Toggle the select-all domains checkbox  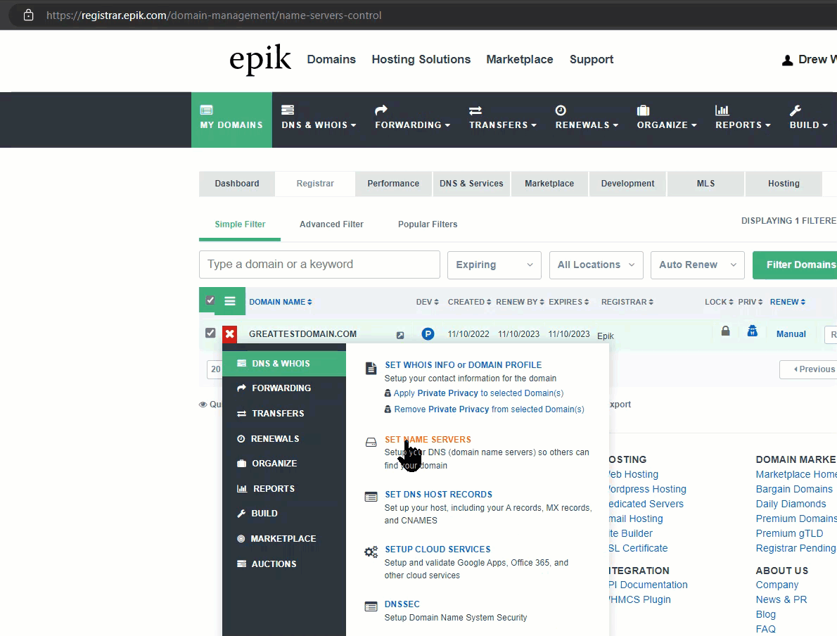point(210,300)
